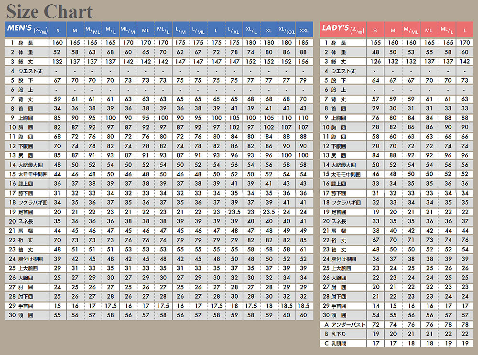Click men's row 4 ウエスト丈 label

28,71
